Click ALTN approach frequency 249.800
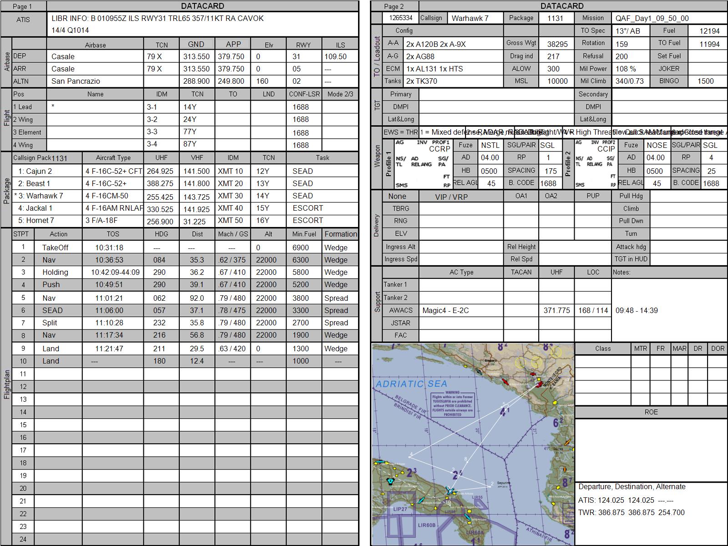Screen dimensions: 728x546 tap(231, 81)
